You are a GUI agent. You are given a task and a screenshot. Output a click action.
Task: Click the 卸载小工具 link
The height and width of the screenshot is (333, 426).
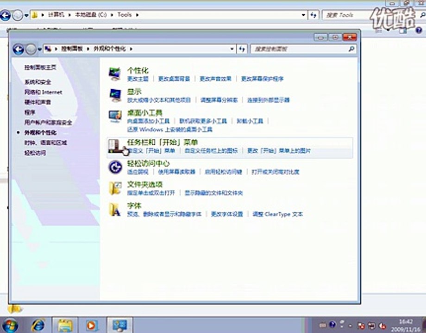tap(250, 121)
